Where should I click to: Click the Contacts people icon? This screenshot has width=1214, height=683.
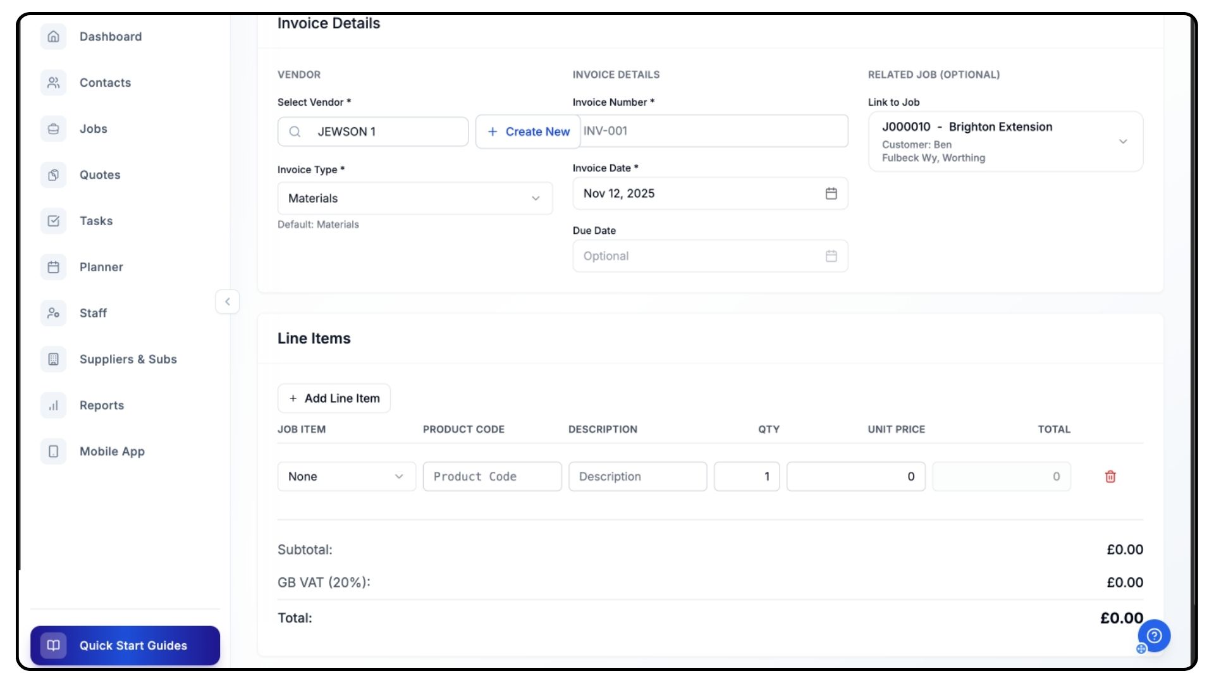tap(54, 83)
